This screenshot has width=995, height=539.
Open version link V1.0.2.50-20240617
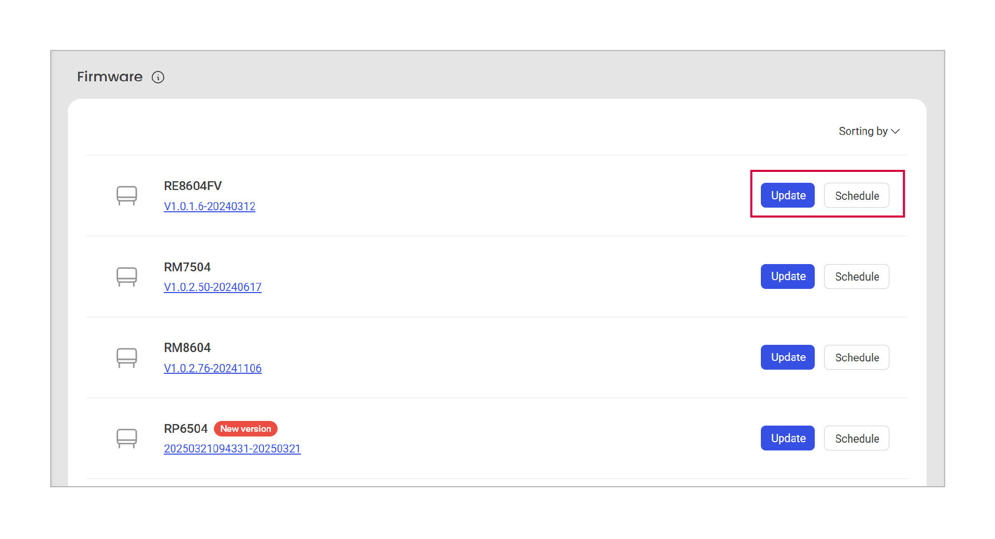pyautogui.click(x=212, y=287)
